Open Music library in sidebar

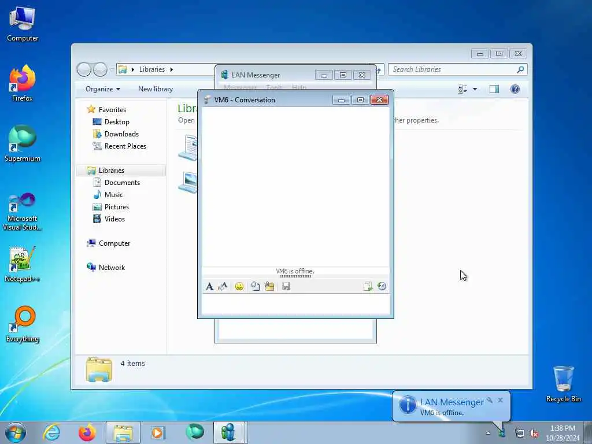[113, 195]
